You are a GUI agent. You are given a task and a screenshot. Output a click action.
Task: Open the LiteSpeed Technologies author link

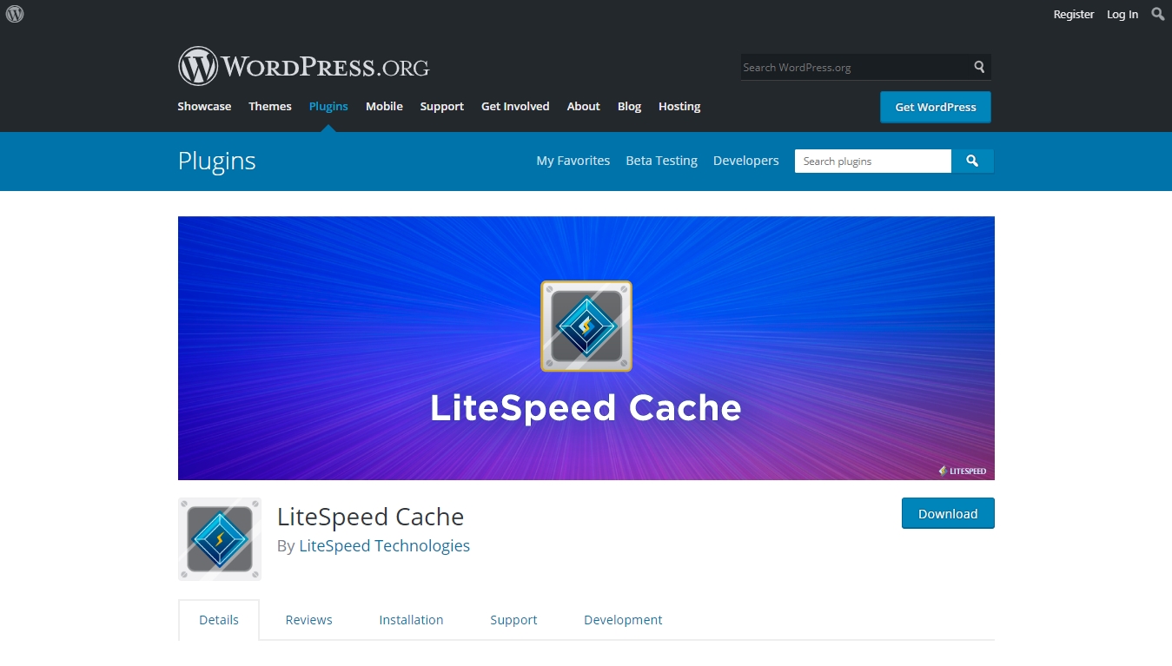click(x=385, y=545)
